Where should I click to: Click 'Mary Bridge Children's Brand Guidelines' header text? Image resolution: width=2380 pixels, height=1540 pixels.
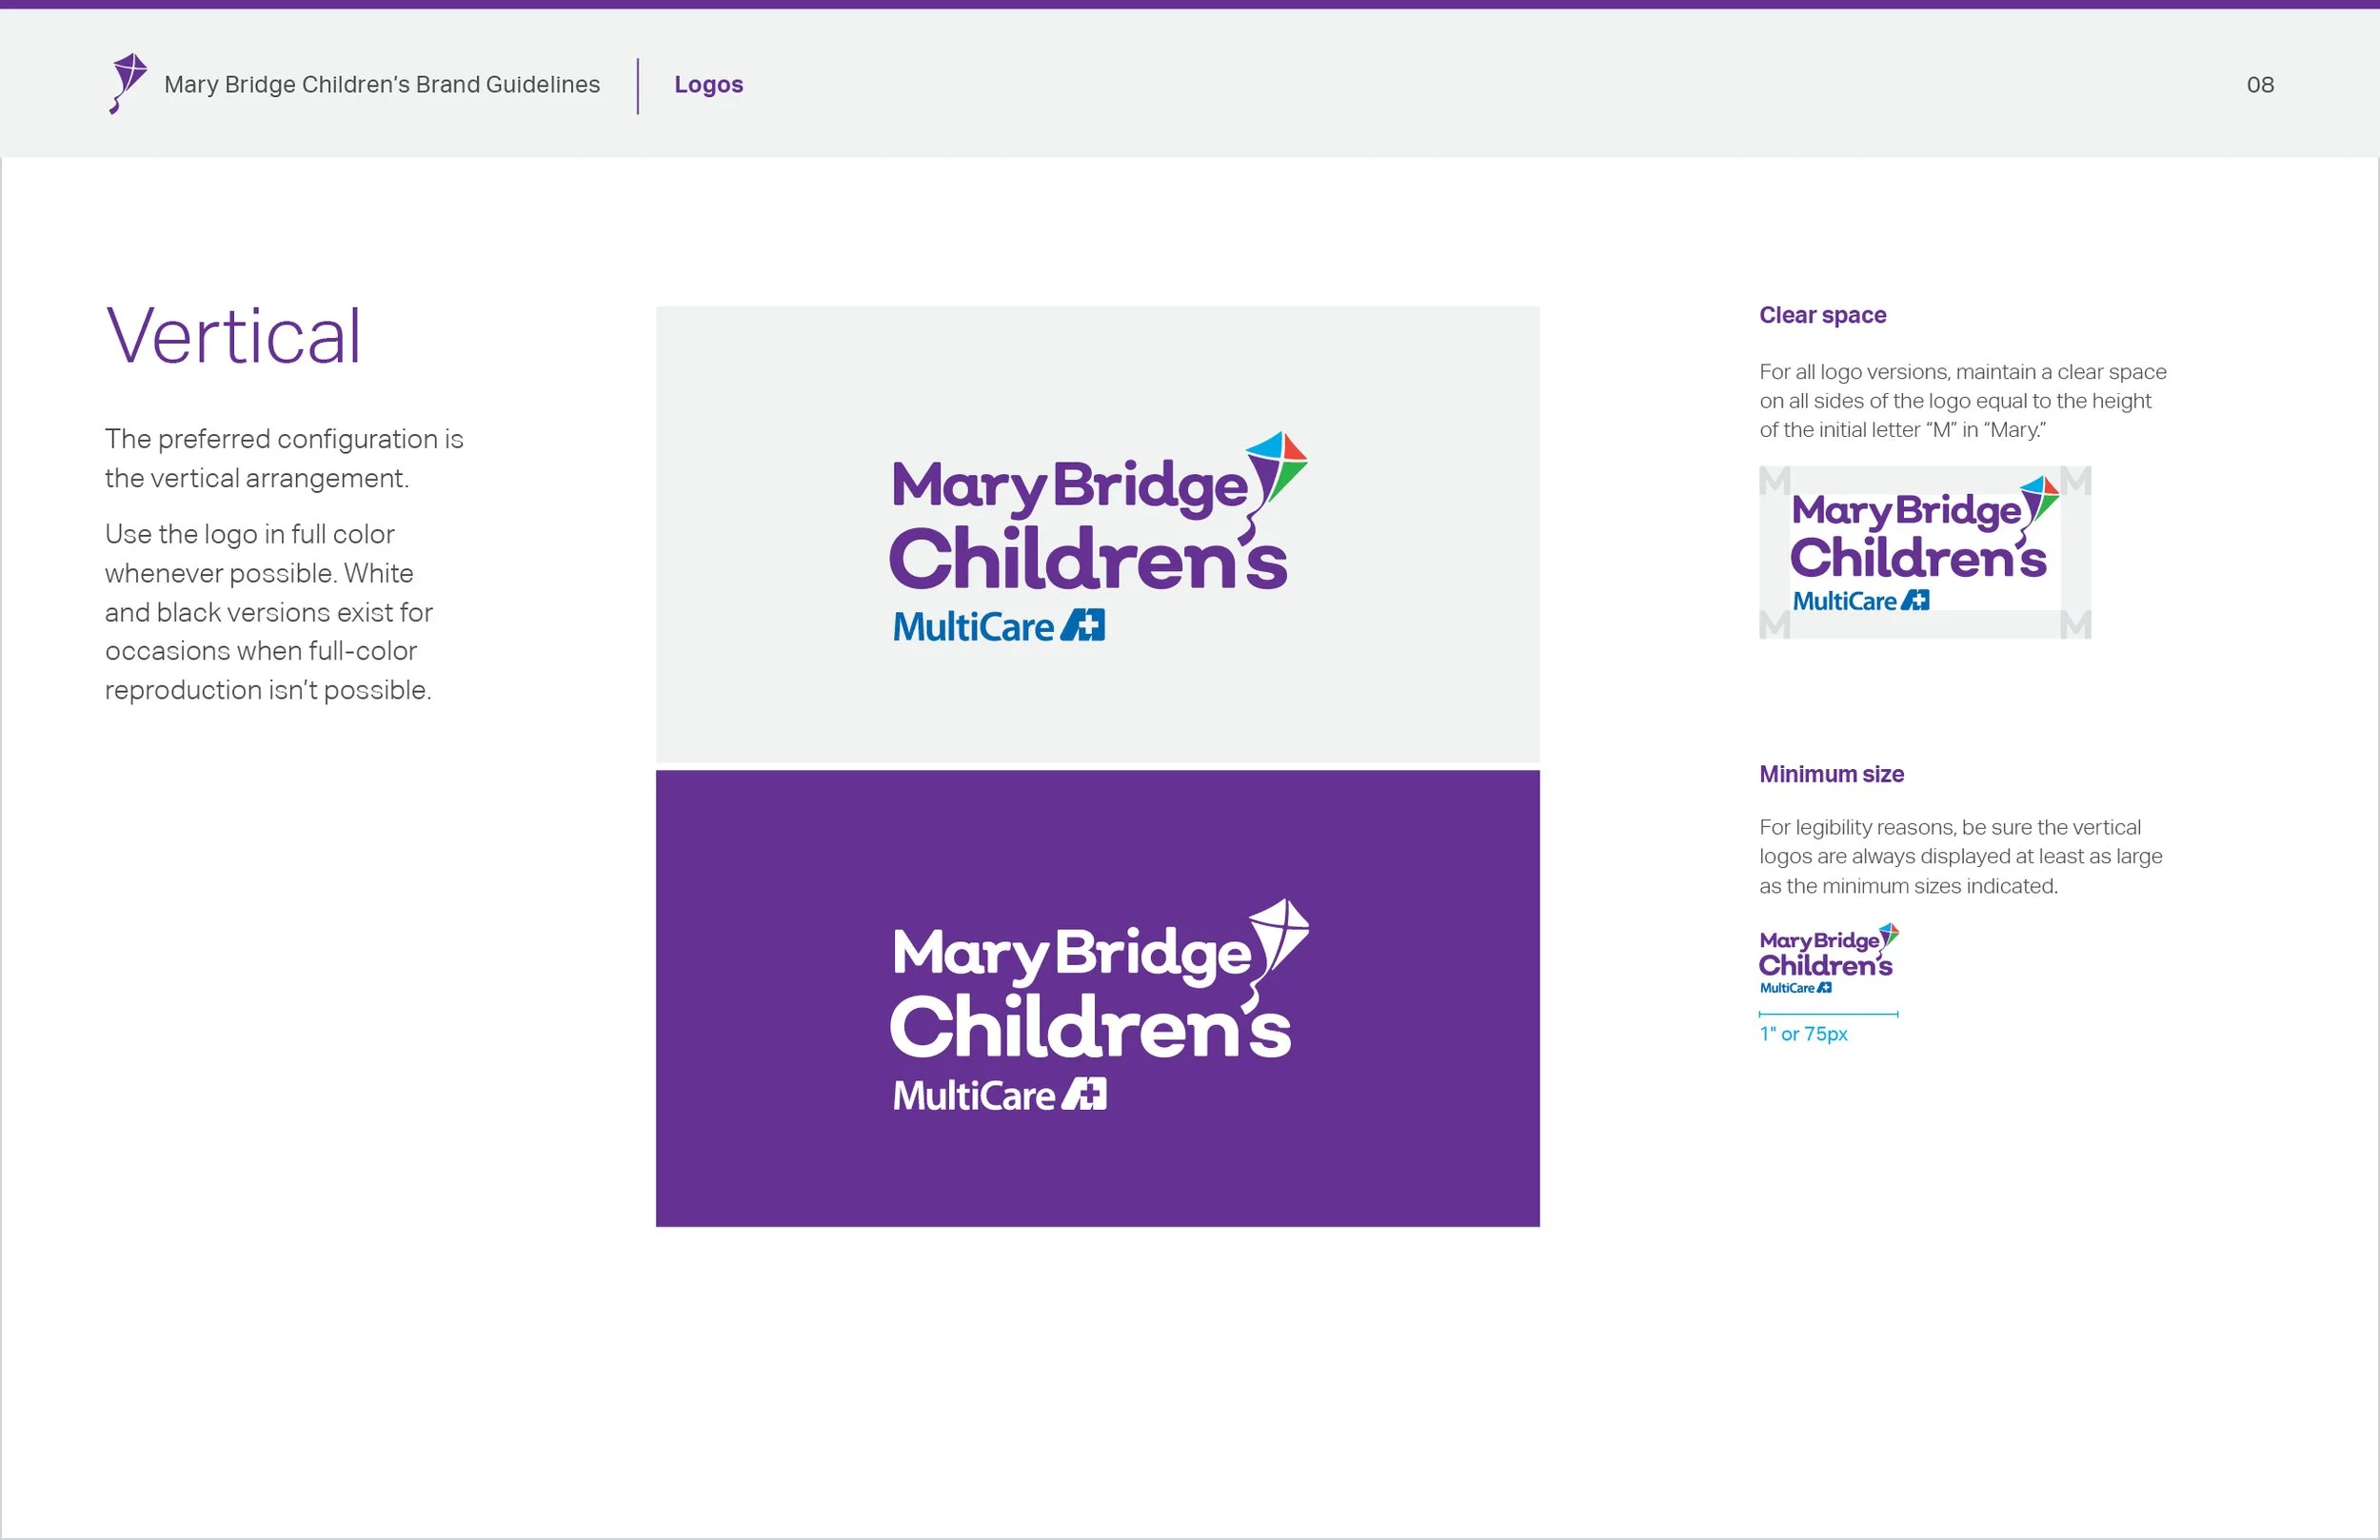[x=382, y=85]
